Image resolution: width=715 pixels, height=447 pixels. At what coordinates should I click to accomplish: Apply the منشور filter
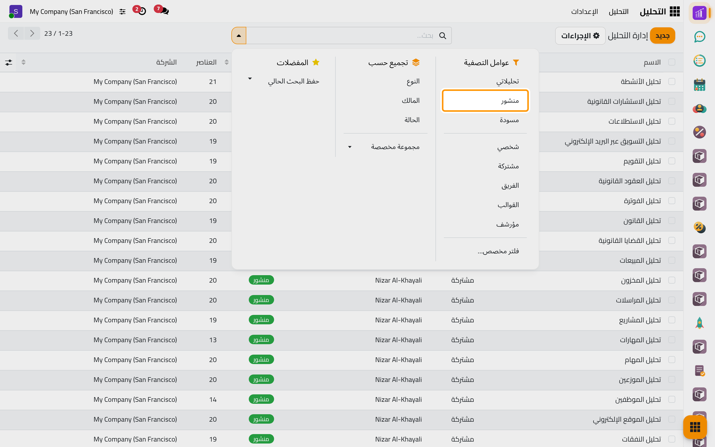pyautogui.click(x=485, y=101)
